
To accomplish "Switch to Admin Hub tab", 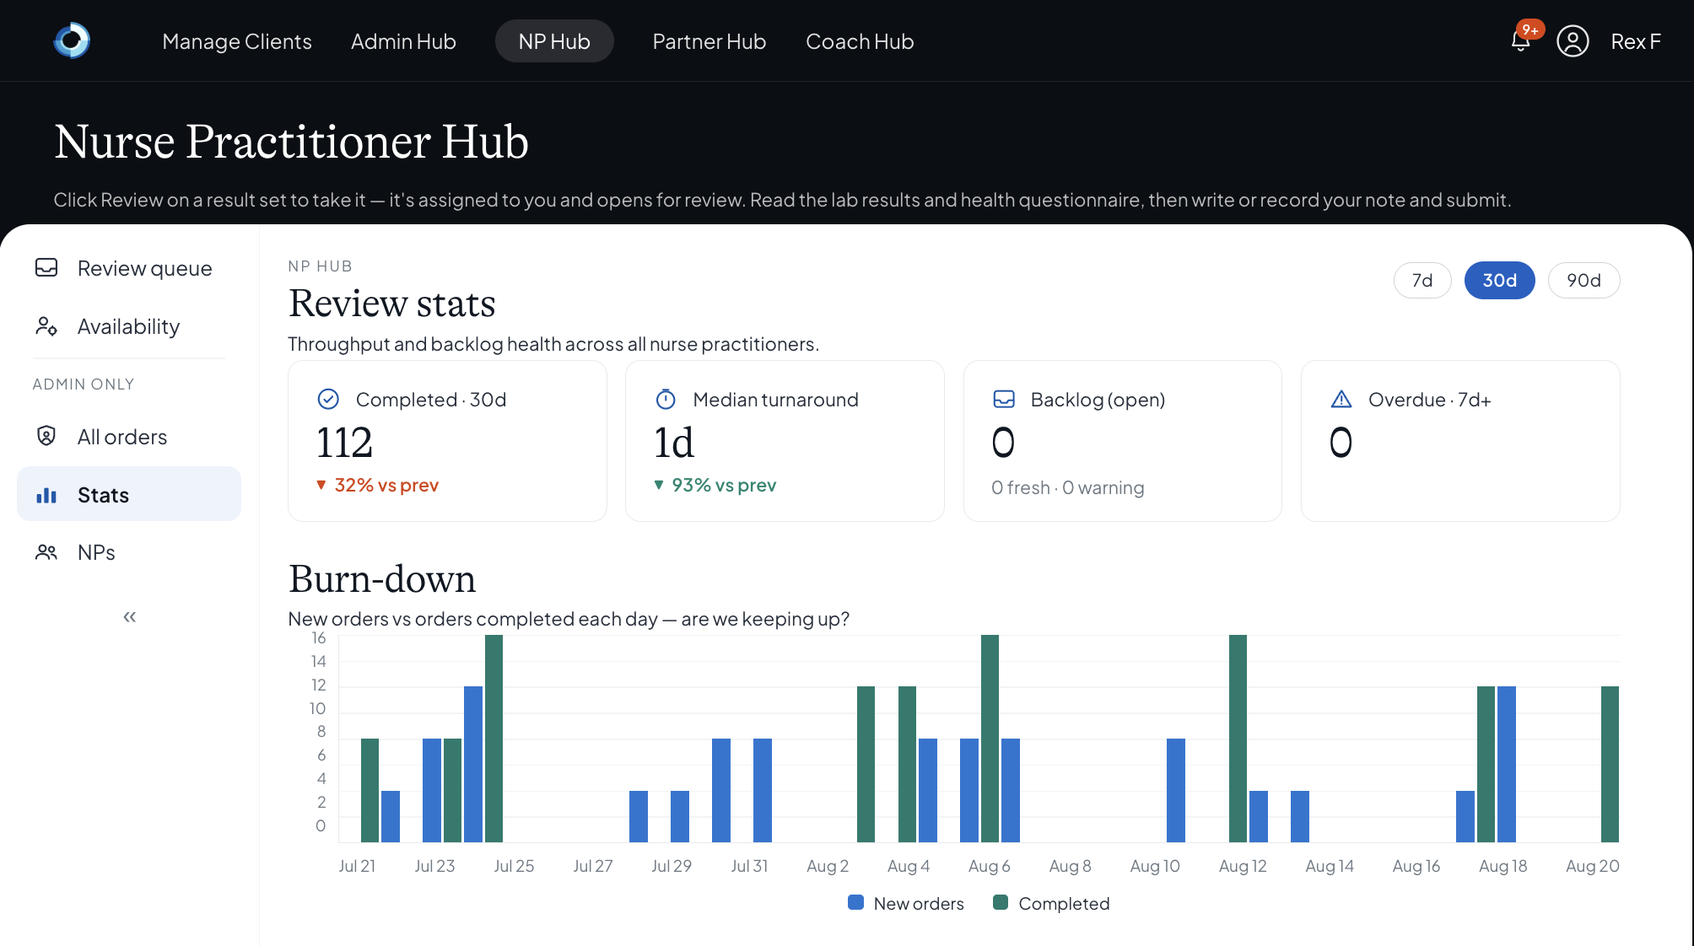I will click(403, 41).
